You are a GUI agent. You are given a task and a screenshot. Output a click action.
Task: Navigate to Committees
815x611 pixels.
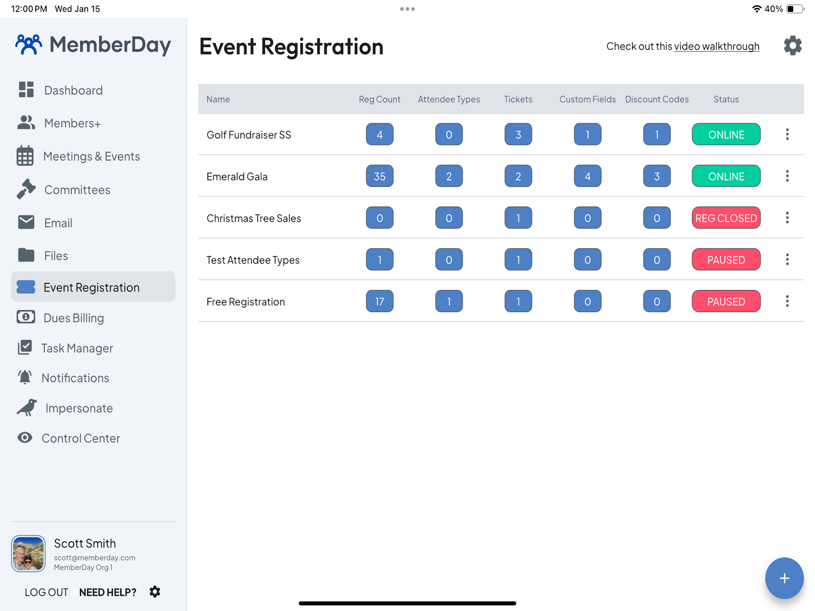tap(77, 190)
